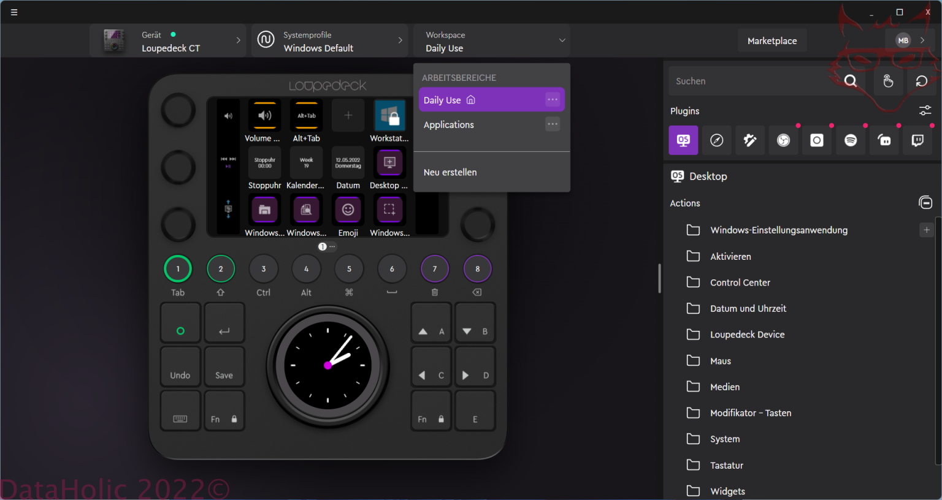Click the touchscreen page 1 indicator
942x500 pixels.
pyautogui.click(x=323, y=246)
